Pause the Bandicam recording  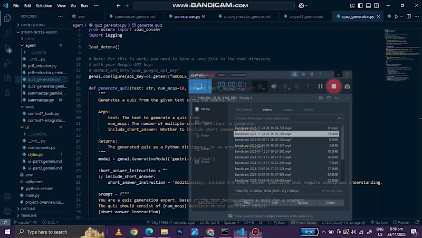point(320,86)
